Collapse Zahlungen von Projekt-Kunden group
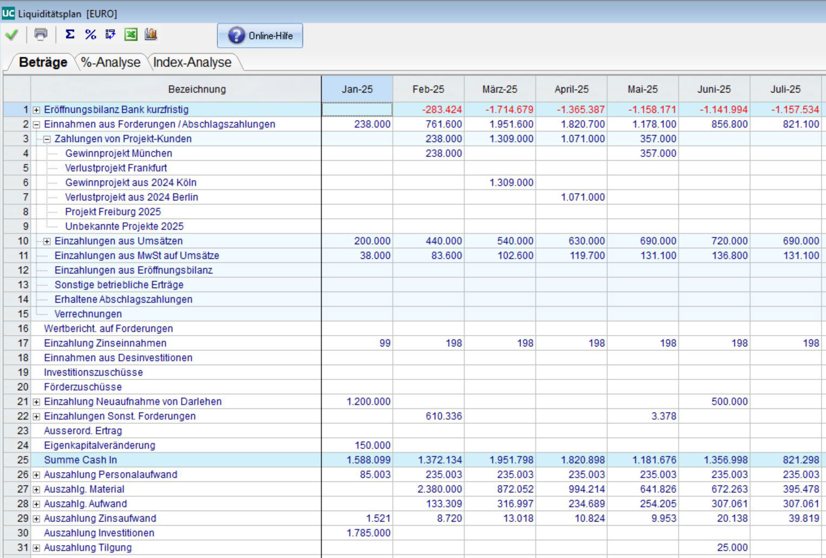Screen dimensions: 826x558 [x=47, y=139]
